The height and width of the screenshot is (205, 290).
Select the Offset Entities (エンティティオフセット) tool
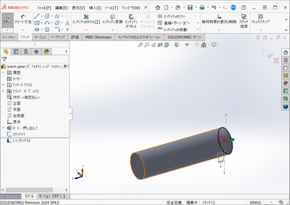point(131,19)
